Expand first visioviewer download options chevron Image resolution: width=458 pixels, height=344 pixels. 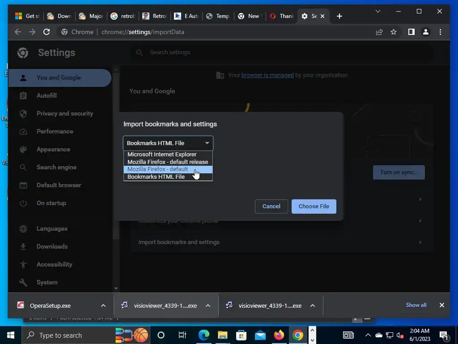[x=208, y=305]
